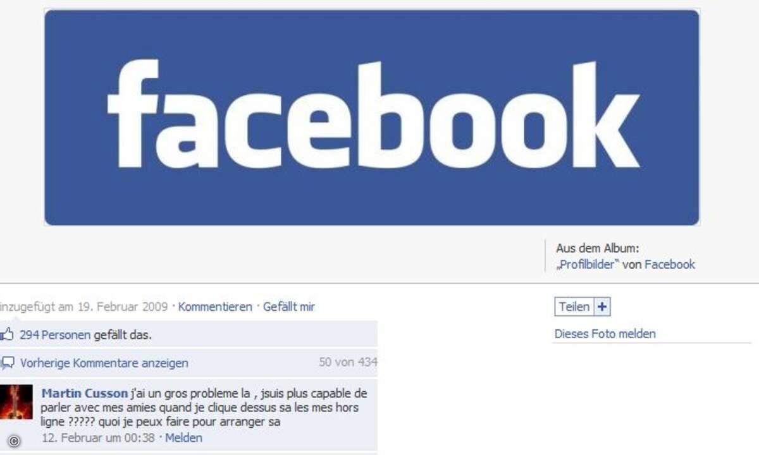Click the Teilen share button
The height and width of the screenshot is (455, 759).
click(x=574, y=307)
